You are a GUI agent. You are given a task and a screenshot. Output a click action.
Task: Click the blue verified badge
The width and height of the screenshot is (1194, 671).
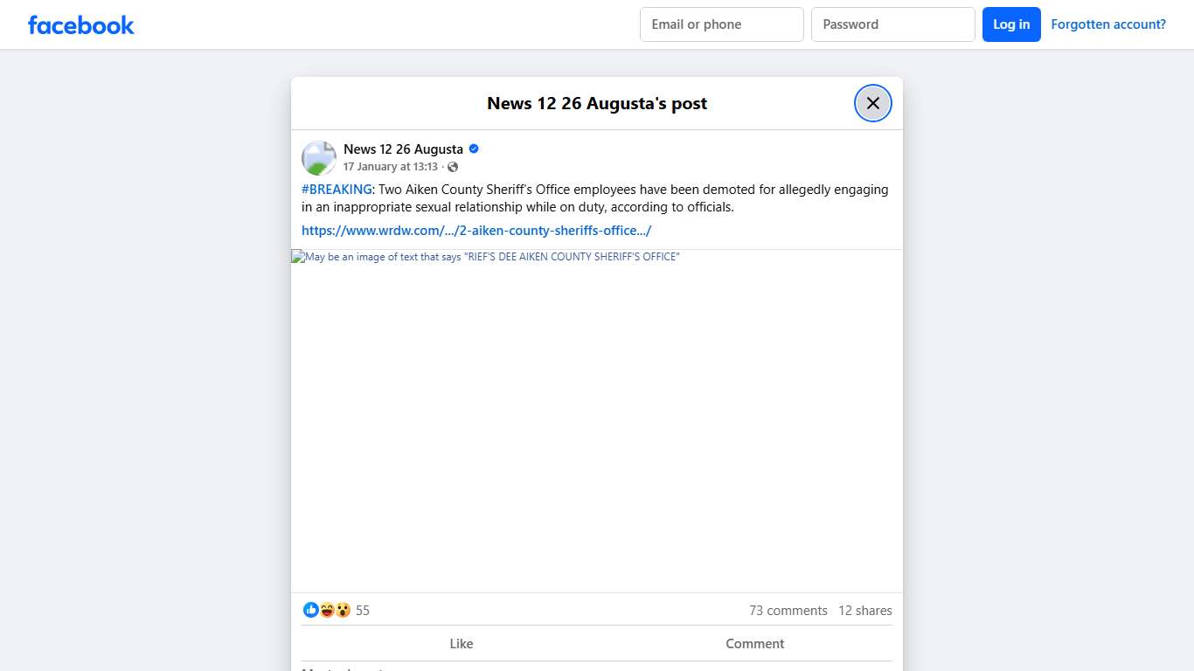[474, 149]
